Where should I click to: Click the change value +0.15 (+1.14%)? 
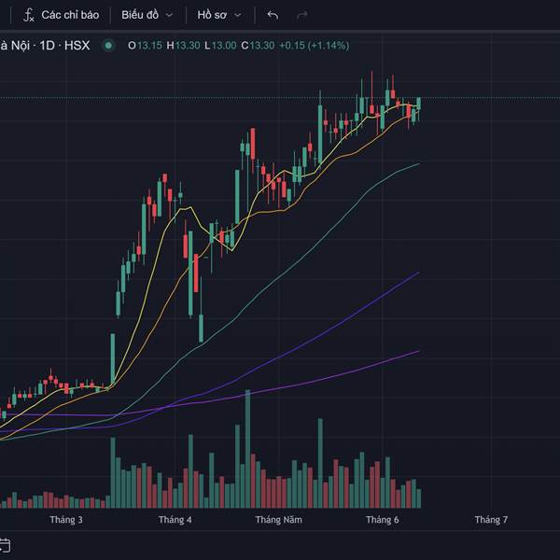[314, 46]
